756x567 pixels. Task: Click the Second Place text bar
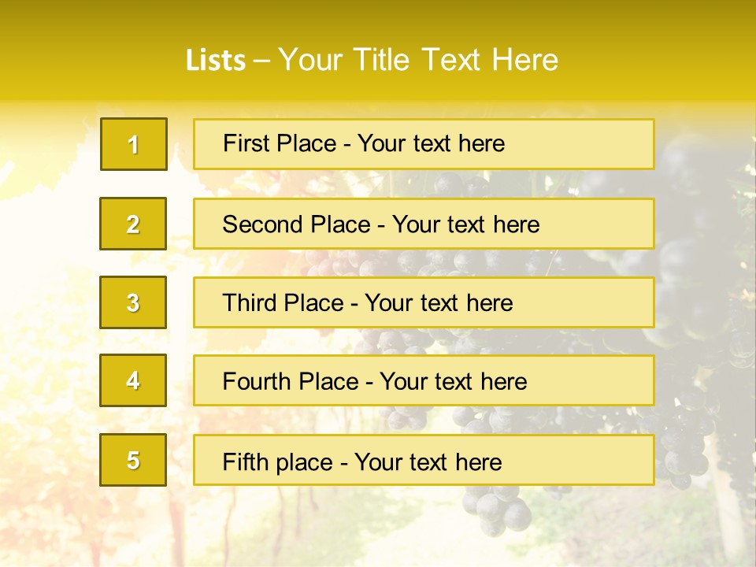(x=424, y=224)
